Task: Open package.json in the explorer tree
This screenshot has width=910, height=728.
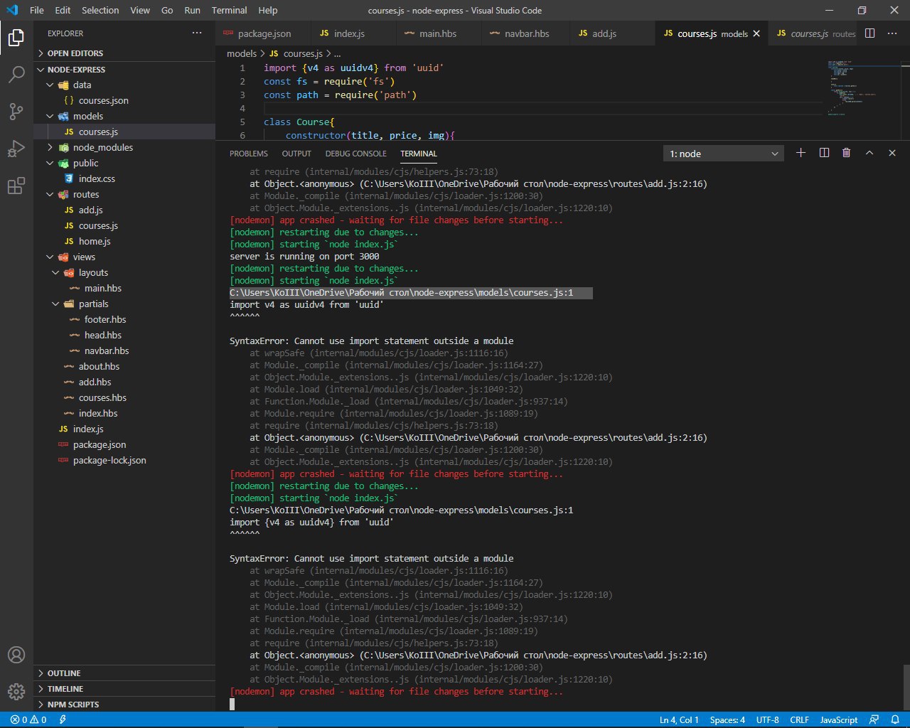Action: coord(124,444)
